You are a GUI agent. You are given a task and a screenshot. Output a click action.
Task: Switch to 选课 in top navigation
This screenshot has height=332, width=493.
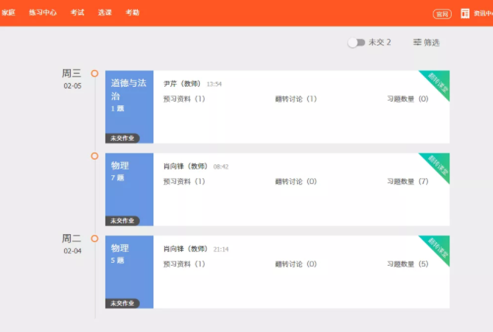pyautogui.click(x=105, y=13)
